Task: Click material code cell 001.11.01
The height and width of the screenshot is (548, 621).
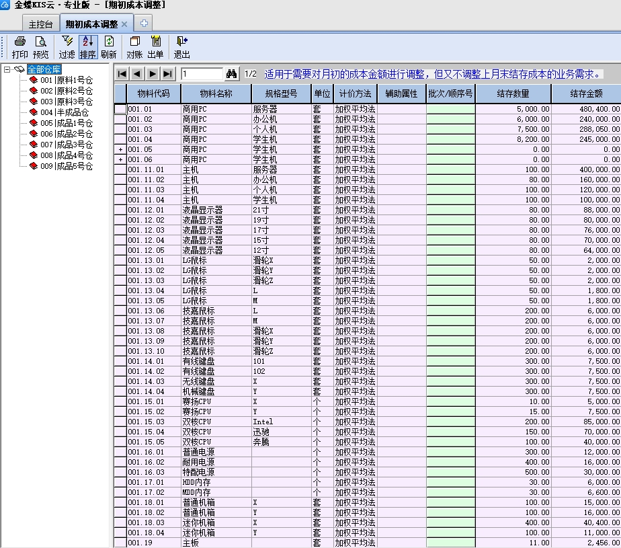Action: pyautogui.click(x=154, y=169)
